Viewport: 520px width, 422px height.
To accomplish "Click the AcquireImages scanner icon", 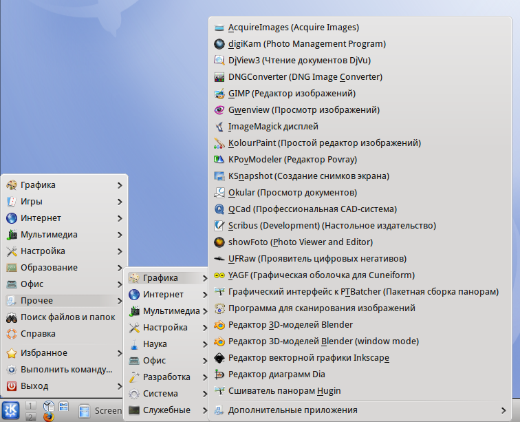I will pos(219,28).
